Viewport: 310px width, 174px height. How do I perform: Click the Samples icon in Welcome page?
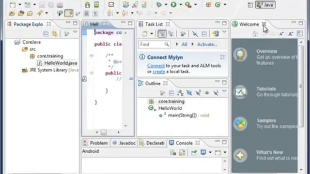240,124
